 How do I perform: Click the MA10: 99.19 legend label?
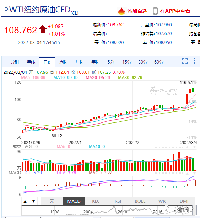pos(65,78)
